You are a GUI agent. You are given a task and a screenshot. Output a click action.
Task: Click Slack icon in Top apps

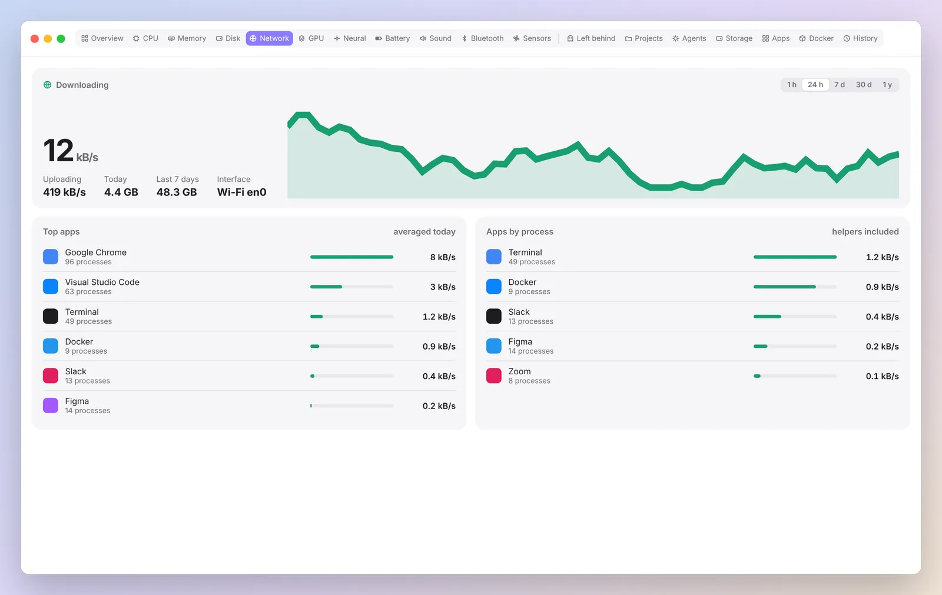[51, 375]
